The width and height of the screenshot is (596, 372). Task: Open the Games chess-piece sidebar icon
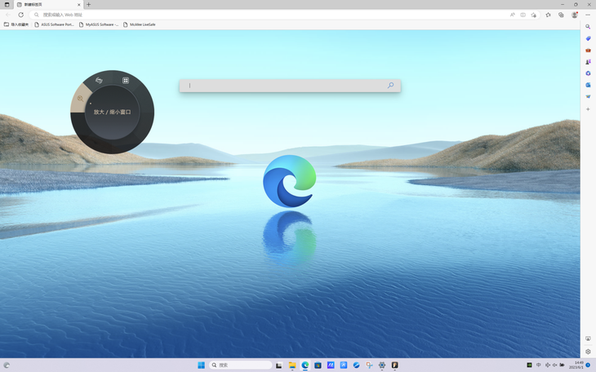tap(588, 61)
